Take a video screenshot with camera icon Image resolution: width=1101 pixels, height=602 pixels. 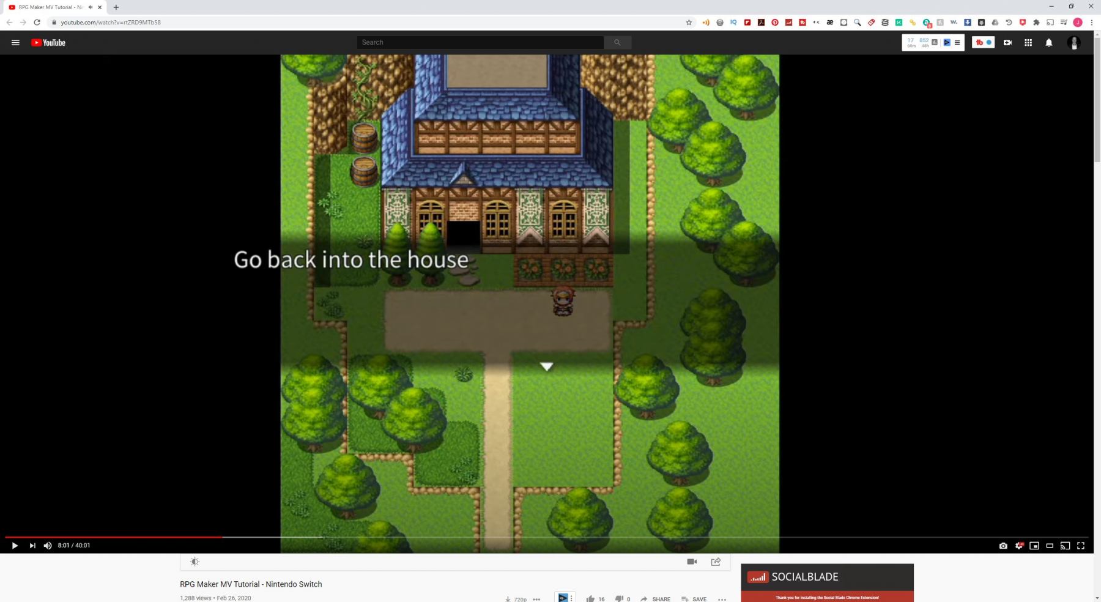[1003, 546]
